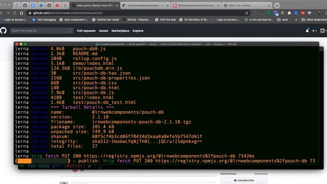Open the red browser extension icon
The height and width of the screenshot is (184, 327).
click(302, 13)
